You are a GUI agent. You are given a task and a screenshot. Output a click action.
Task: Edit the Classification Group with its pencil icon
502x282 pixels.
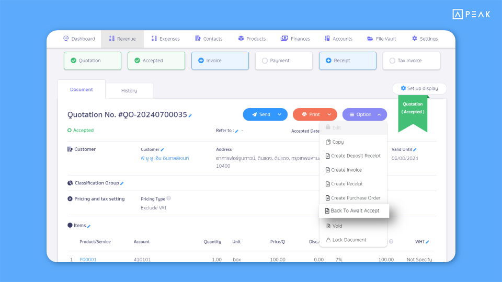point(122,183)
